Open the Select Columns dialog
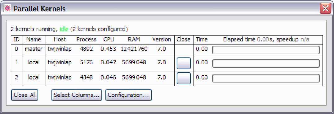This screenshot has height=114, width=334. coord(77,95)
